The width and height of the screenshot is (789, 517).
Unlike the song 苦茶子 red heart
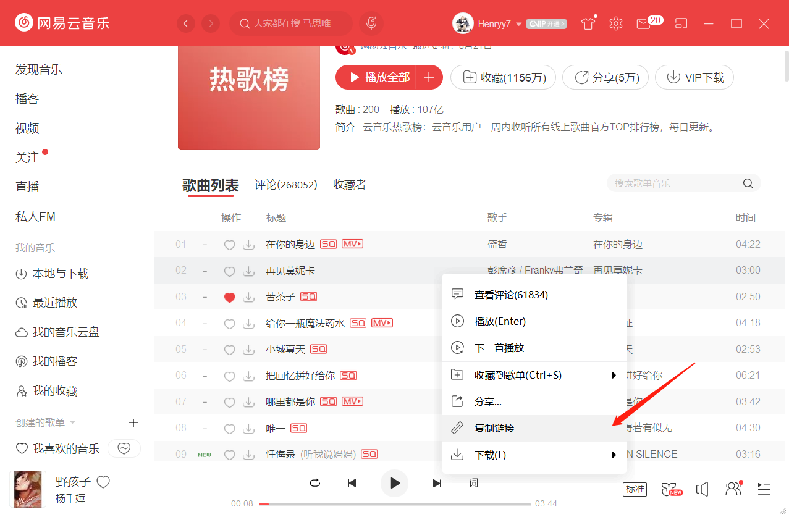[229, 297]
